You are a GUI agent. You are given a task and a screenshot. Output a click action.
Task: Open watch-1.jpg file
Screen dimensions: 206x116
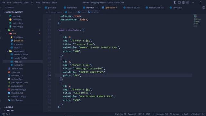(18, 23)
